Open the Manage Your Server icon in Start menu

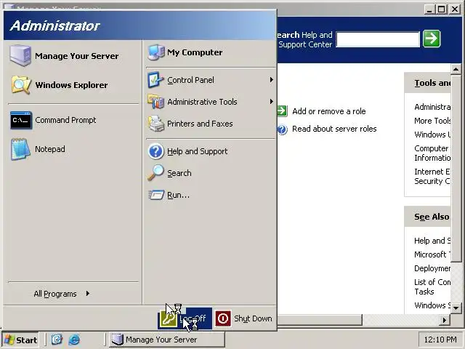click(20, 55)
